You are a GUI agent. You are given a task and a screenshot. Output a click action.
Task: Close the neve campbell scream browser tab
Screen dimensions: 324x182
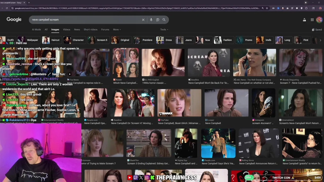tap(24, 3)
